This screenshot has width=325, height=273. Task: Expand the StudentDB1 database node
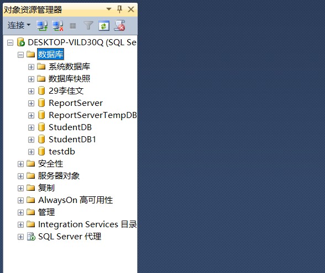pyautogui.click(x=31, y=140)
